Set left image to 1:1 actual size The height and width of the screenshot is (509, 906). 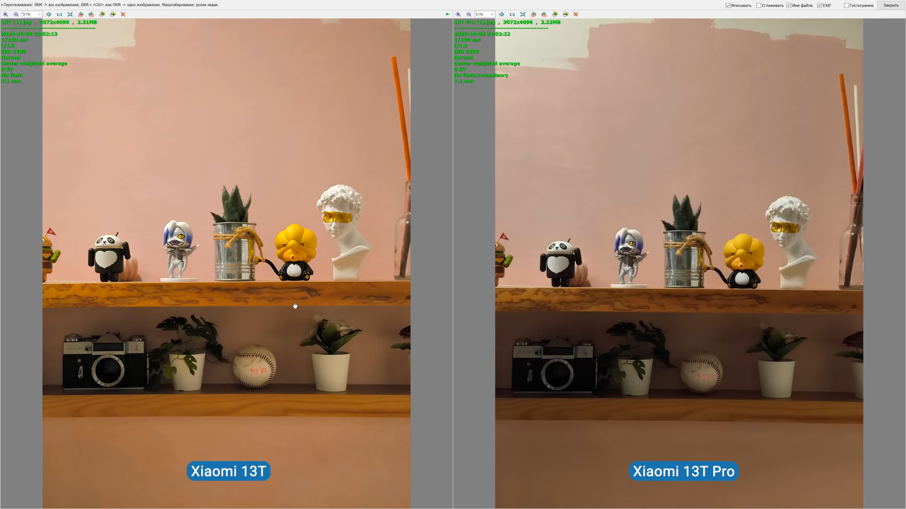59,14
